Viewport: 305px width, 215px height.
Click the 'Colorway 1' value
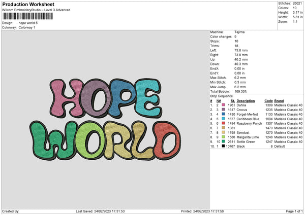27,27
